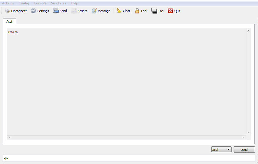Open the Send area menu
This screenshot has height=164, width=258.
point(58,3)
